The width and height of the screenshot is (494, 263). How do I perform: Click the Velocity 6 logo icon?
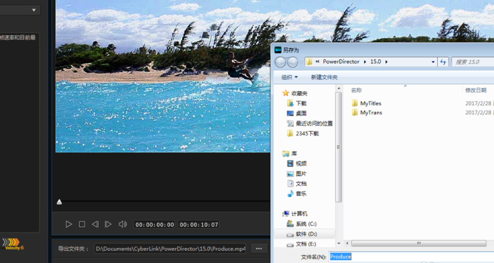[x=13, y=243]
